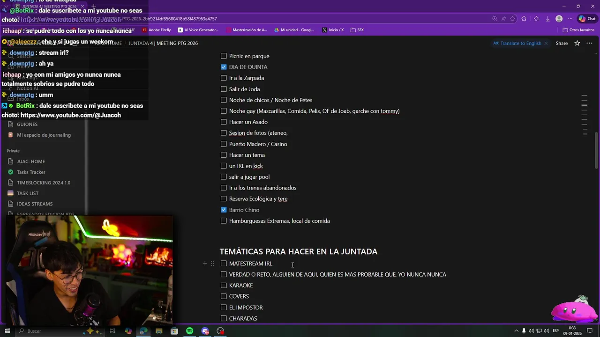Uncheck the Barrio Chino checkbox
This screenshot has width=600, height=337.
click(x=224, y=210)
